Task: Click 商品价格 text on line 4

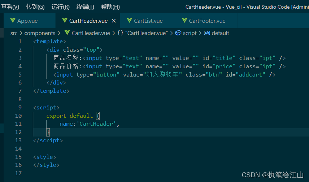Action: tap(66, 66)
